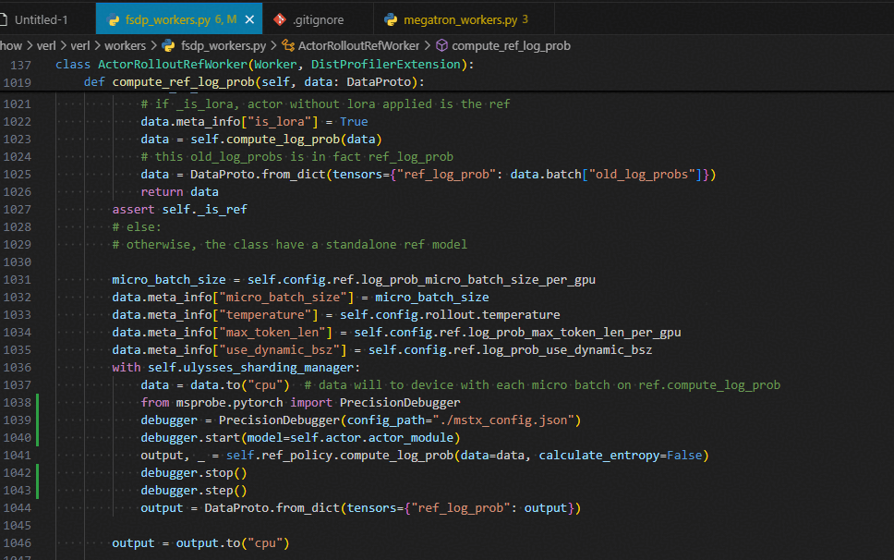Click 'debugger.start(model=self.actor.actor_module)' line
894x560 pixels.
[x=300, y=438]
